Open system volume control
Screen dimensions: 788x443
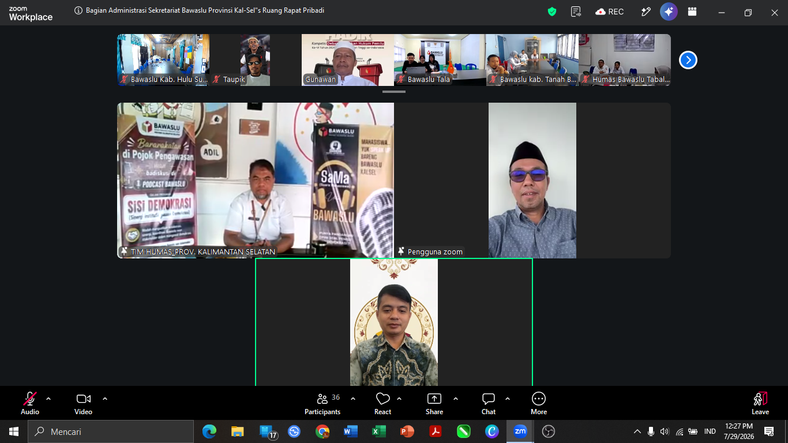click(665, 431)
